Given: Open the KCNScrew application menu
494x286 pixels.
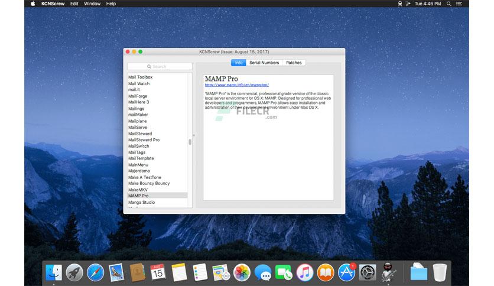Looking at the screenshot, I should click(53, 4).
